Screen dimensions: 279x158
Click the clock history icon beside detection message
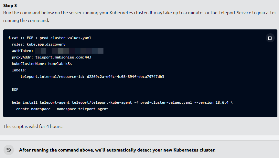click(9, 150)
